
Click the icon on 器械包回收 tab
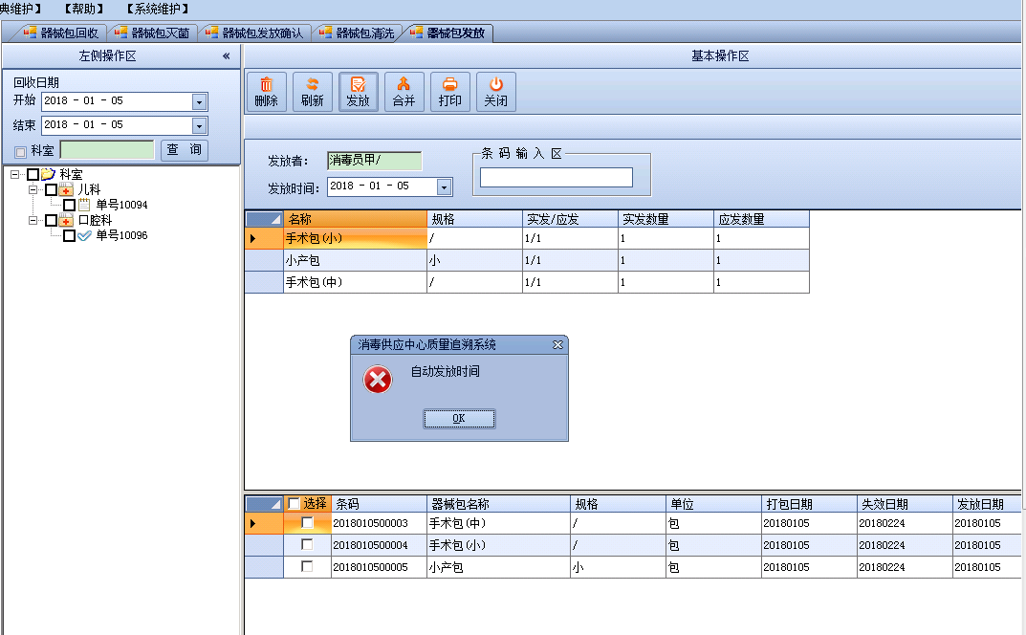click(x=30, y=33)
